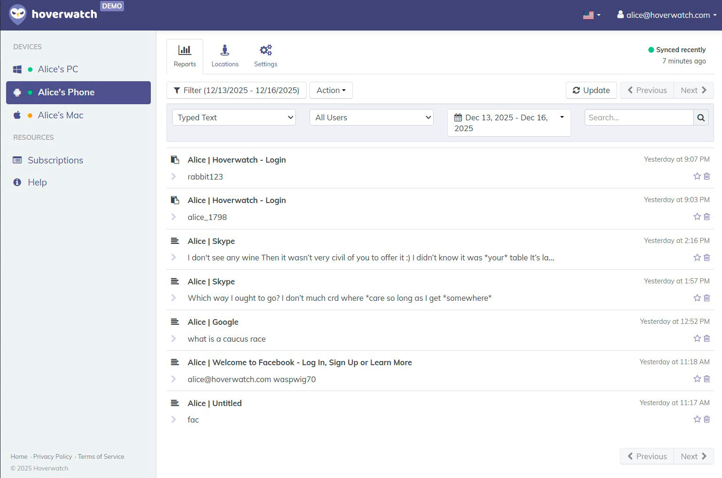Click the calendar icon in the date picker
Viewport: 722px width, 478px height.
click(x=458, y=118)
